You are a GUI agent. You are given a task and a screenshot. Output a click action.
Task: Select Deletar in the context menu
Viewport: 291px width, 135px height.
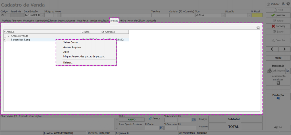[68, 63]
